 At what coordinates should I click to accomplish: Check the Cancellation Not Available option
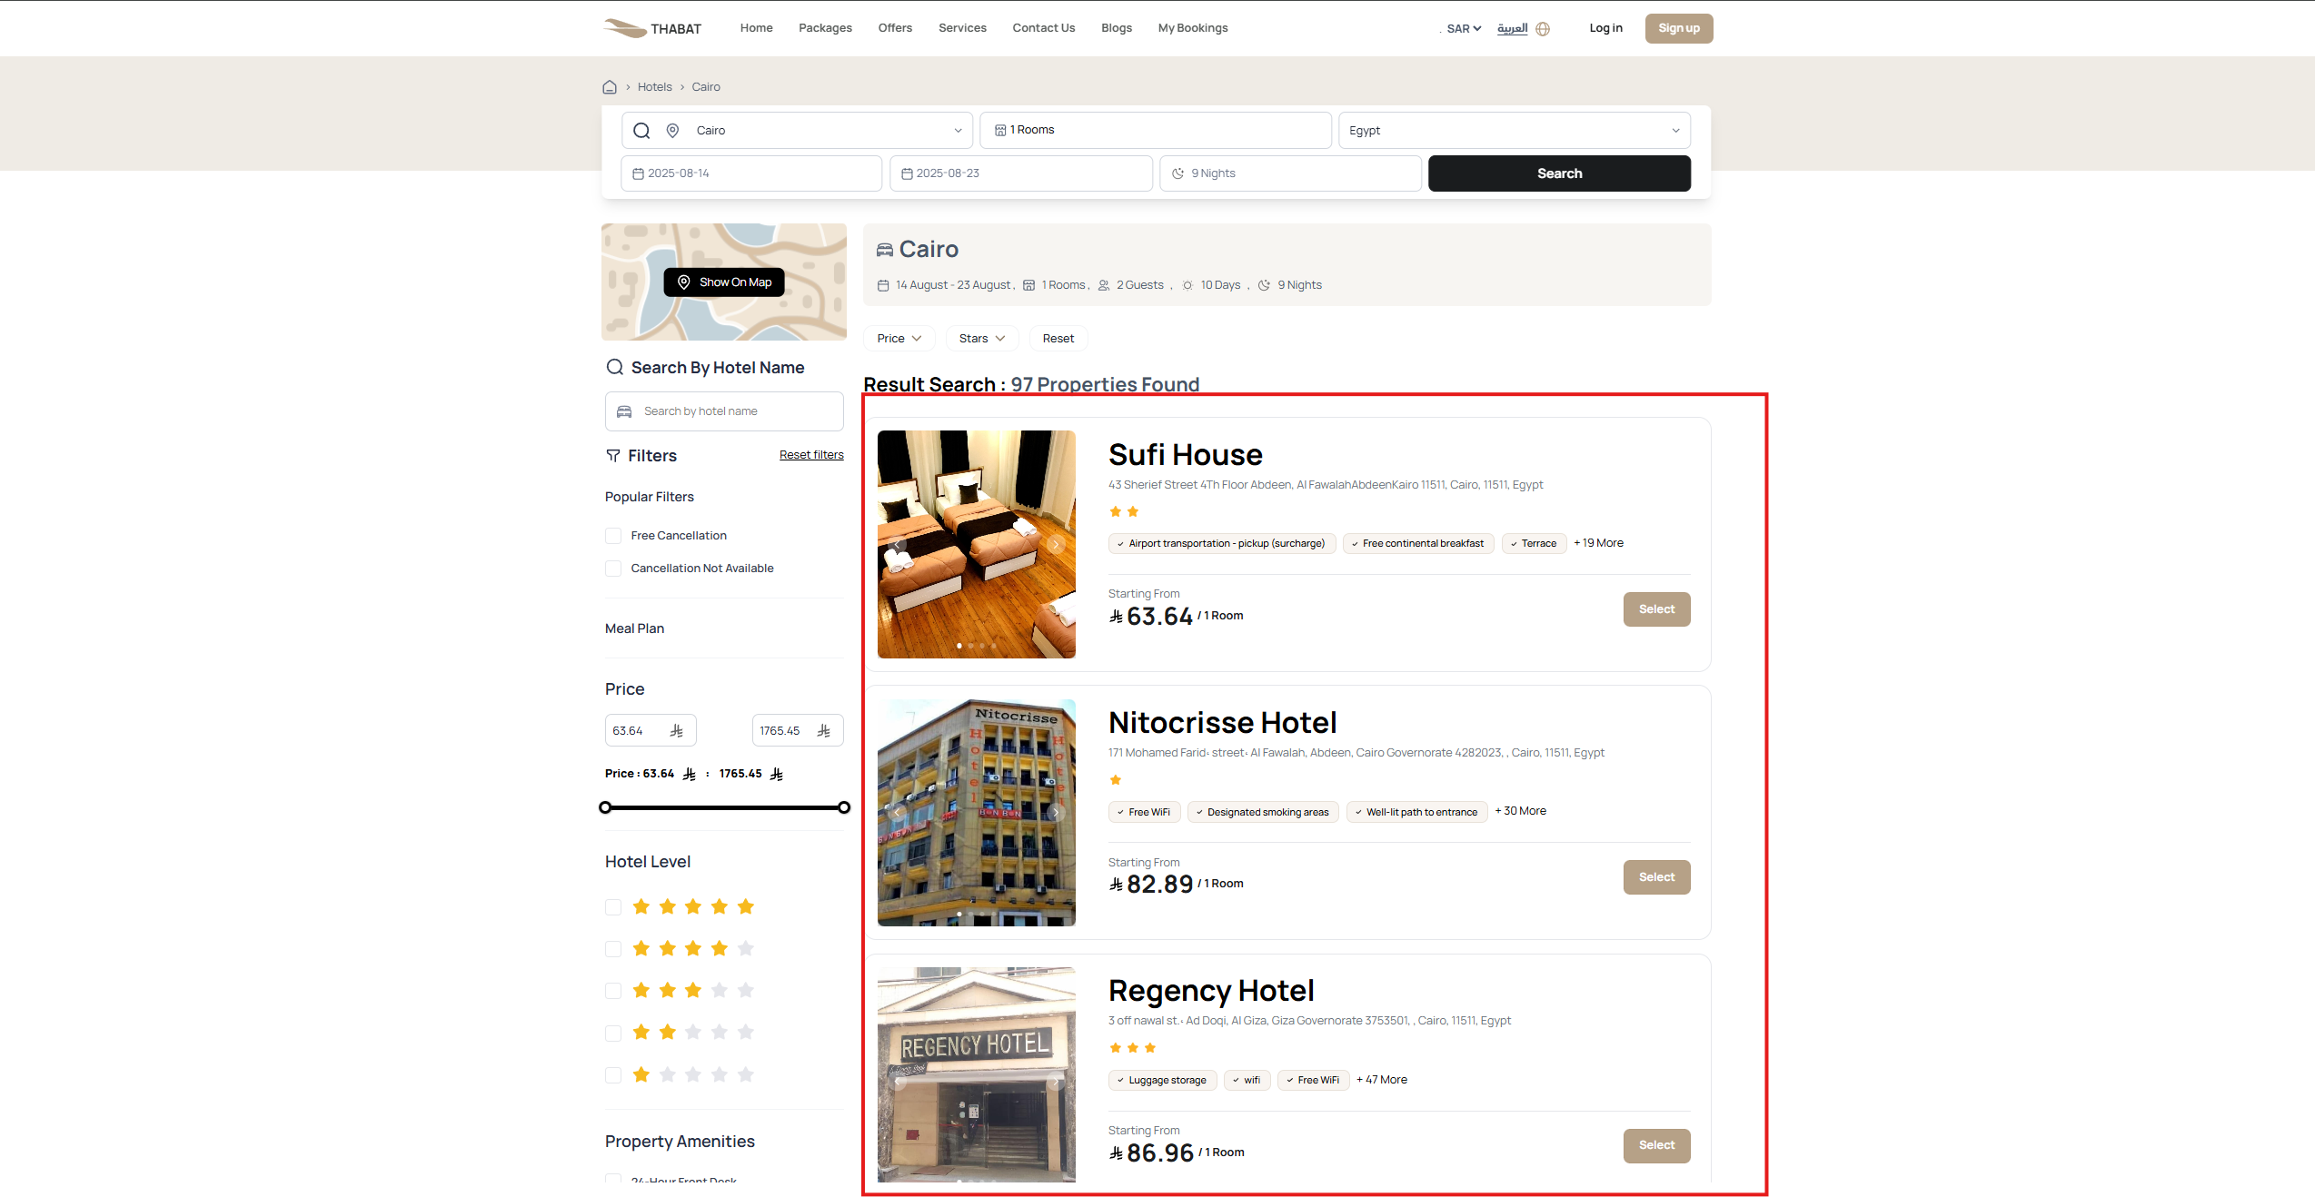coord(613,569)
